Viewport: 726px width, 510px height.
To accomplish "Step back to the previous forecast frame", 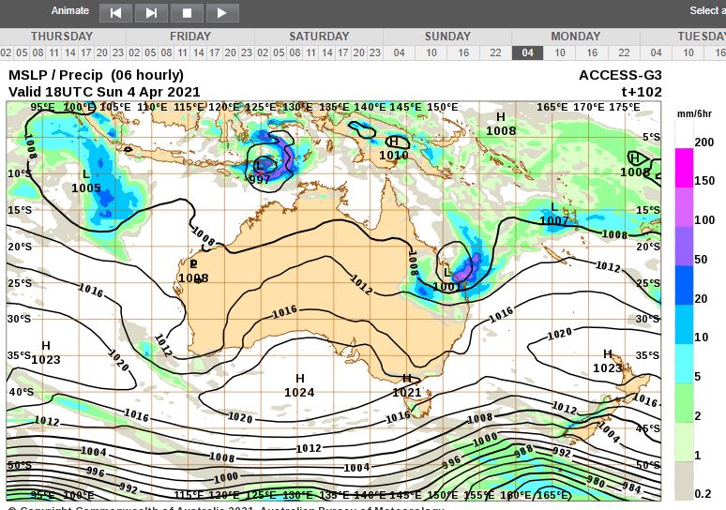I will tap(115, 12).
